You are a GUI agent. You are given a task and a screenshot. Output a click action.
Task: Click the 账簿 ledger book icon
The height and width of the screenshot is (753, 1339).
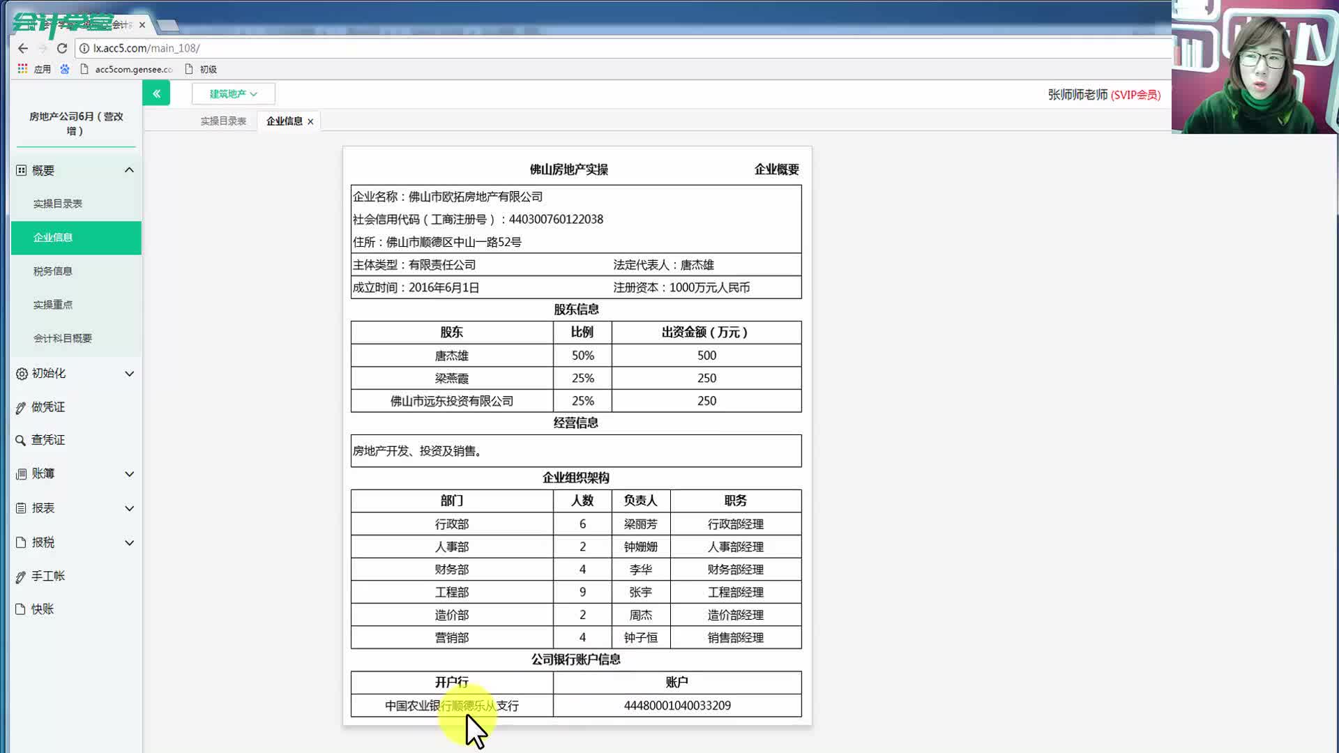pyautogui.click(x=21, y=473)
